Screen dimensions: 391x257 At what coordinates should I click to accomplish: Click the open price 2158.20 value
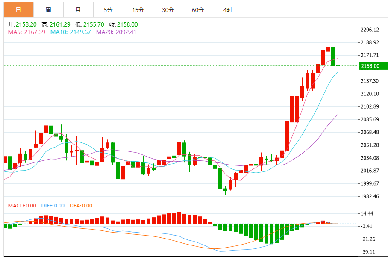coord(26,24)
